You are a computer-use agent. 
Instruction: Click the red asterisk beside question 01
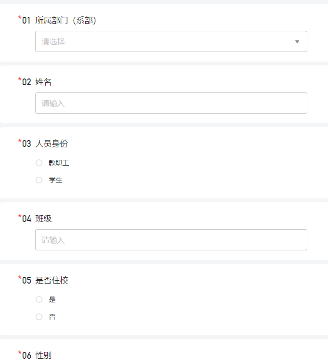20,18
